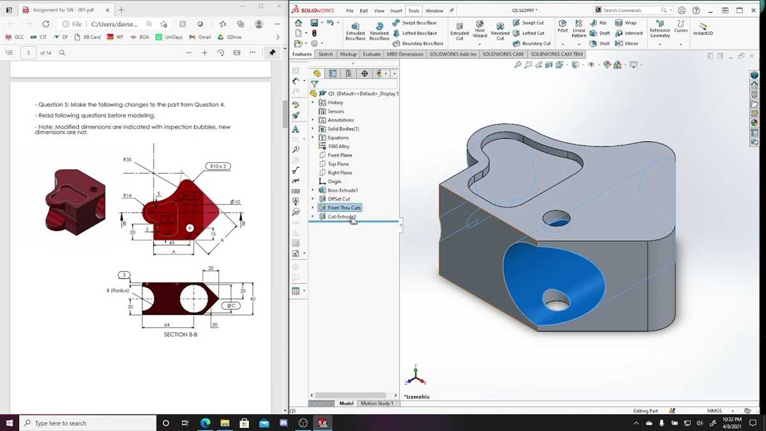766x431 pixels.
Task: Choose the Shell feature tool
Action: click(599, 43)
